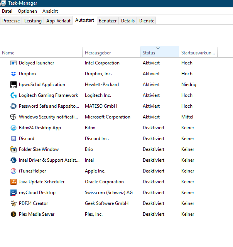
Task: Click the hpwuSchd Application icon
Action: pyautogui.click(x=14, y=85)
